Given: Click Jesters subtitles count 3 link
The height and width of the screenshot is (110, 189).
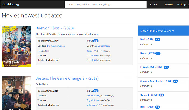Looking at the screenshot, I should (47, 96).
